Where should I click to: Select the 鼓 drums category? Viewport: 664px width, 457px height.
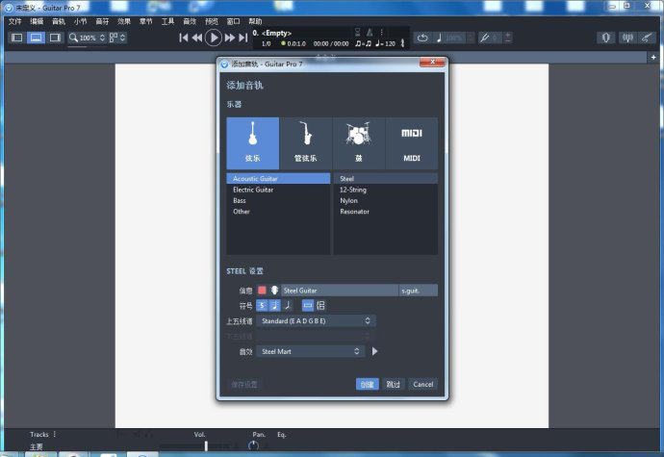coord(359,143)
